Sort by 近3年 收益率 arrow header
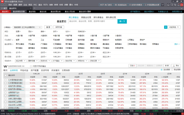 (165, 77)
